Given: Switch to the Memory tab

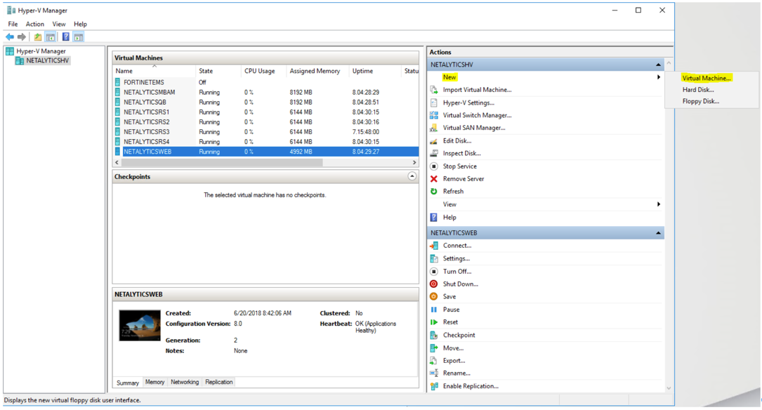Looking at the screenshot, I should coord(155,383).
